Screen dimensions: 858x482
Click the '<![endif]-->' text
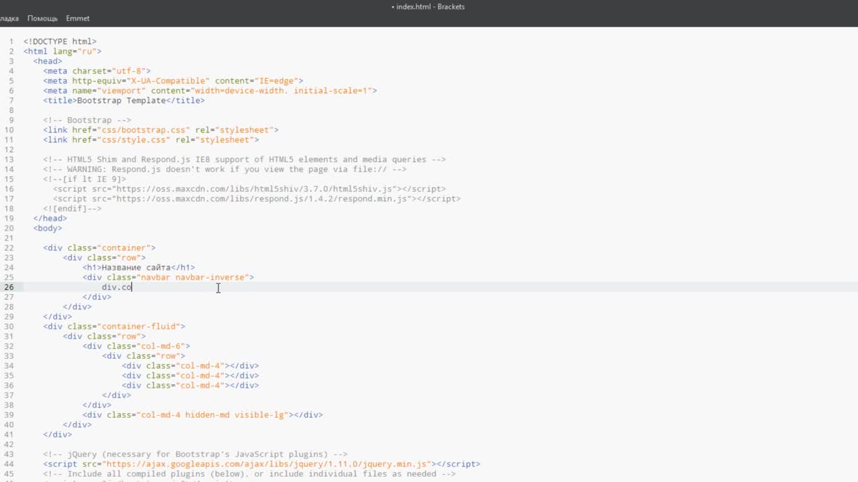point(72,209)
